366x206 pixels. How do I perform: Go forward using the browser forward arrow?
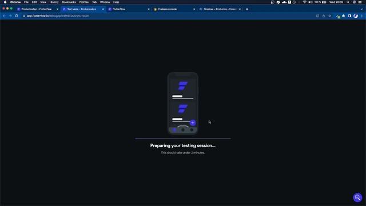(x=10, y=16)
